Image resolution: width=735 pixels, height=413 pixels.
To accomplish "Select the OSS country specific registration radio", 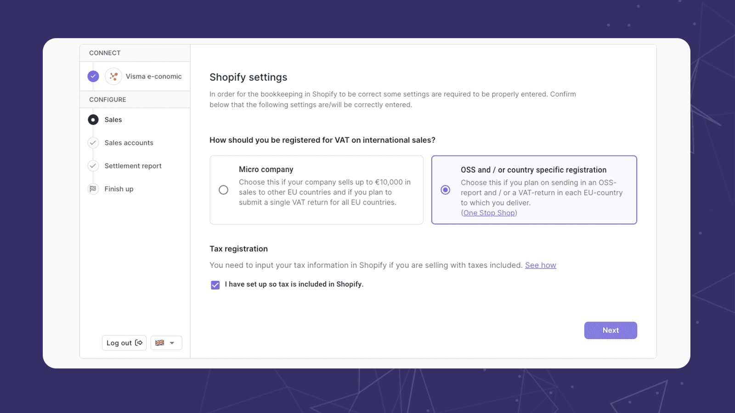I will [x=445, y=190].
